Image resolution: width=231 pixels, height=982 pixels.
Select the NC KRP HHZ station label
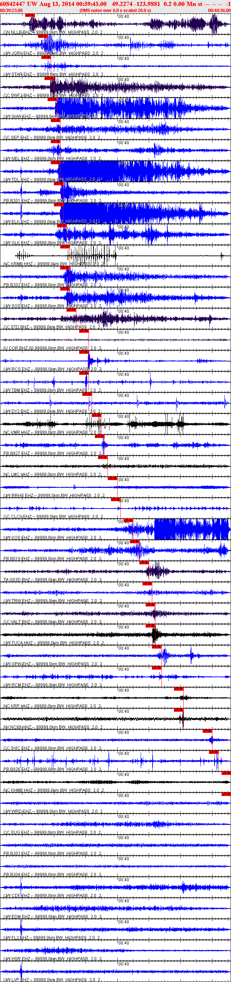point(52,706)
